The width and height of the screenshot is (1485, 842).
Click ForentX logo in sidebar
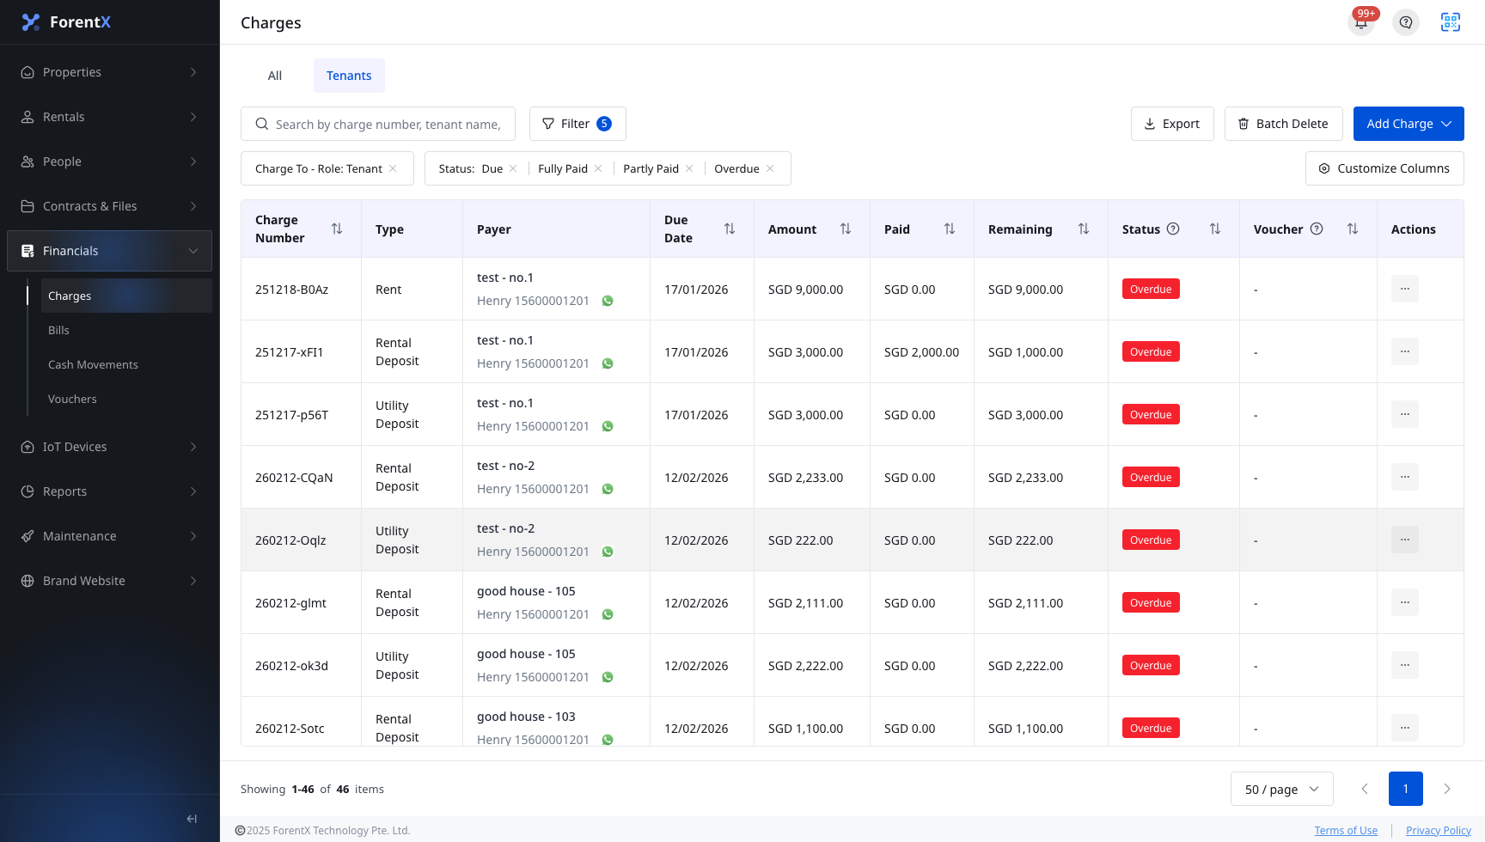click(x=66, y=22)
